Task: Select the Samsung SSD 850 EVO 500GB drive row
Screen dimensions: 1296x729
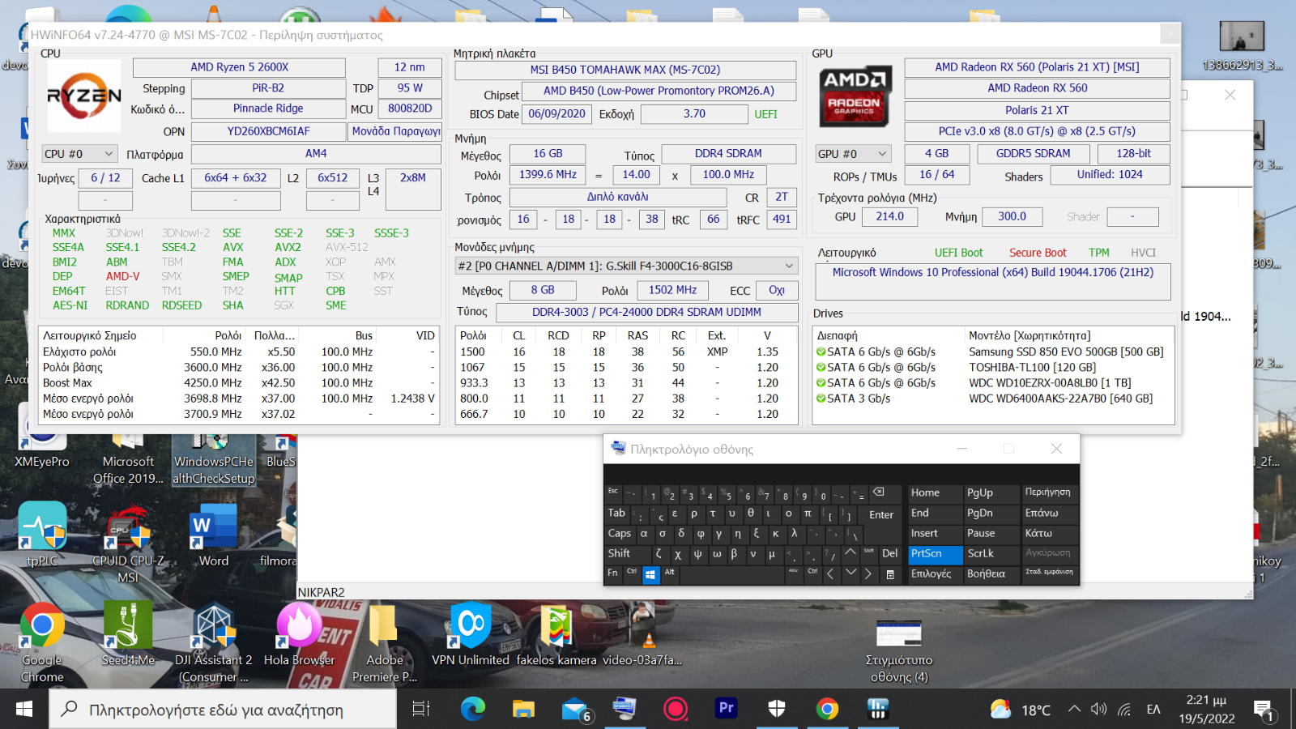Action: point(994,352)
